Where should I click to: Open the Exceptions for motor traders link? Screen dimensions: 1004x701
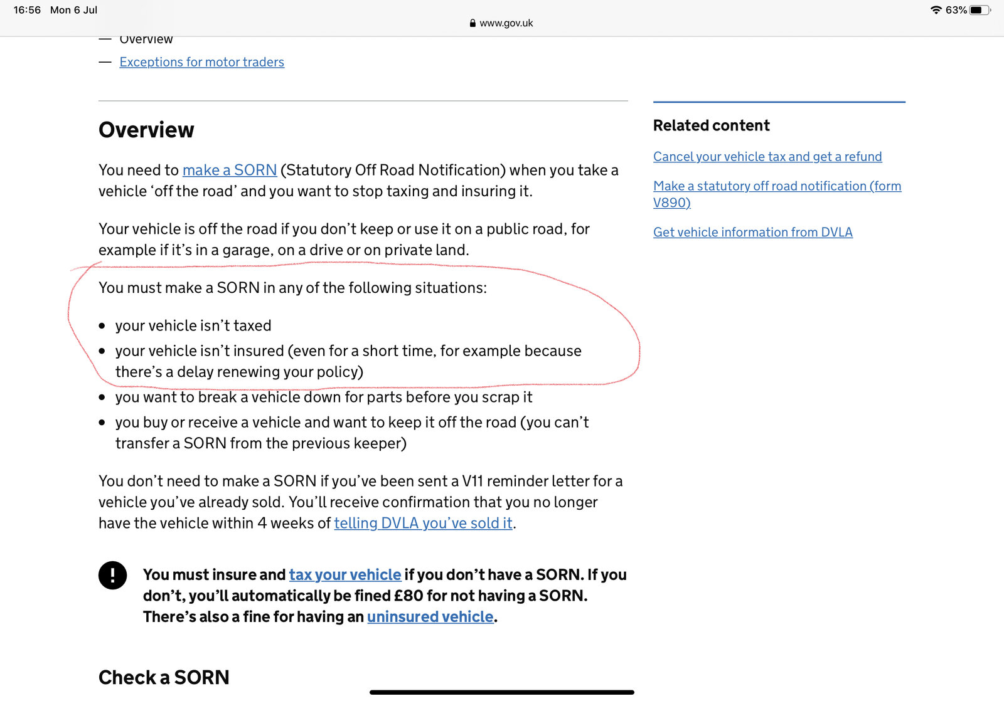point(201,62)
